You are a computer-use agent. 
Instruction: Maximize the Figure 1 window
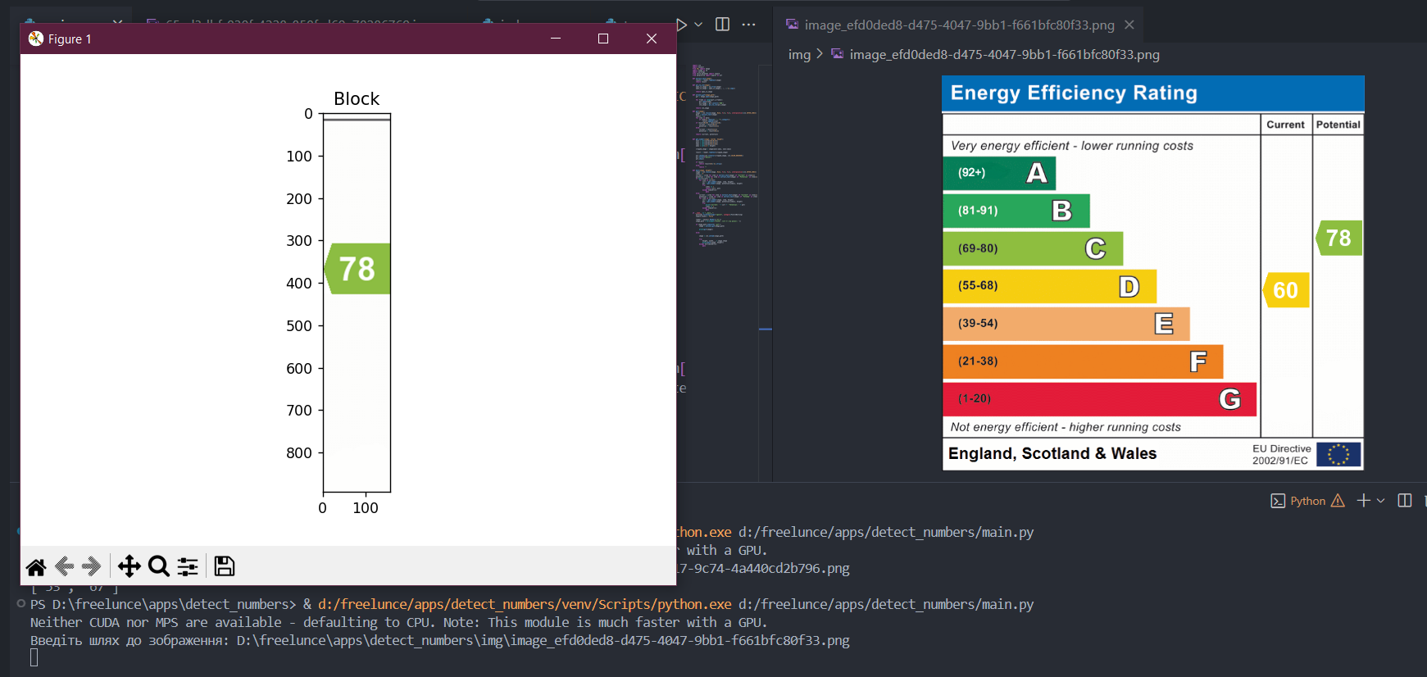[603, 39]
